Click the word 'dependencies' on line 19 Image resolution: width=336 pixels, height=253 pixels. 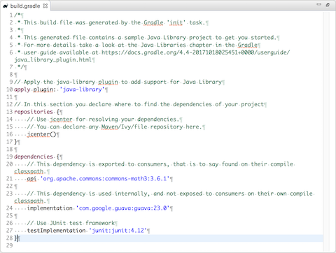34,157
